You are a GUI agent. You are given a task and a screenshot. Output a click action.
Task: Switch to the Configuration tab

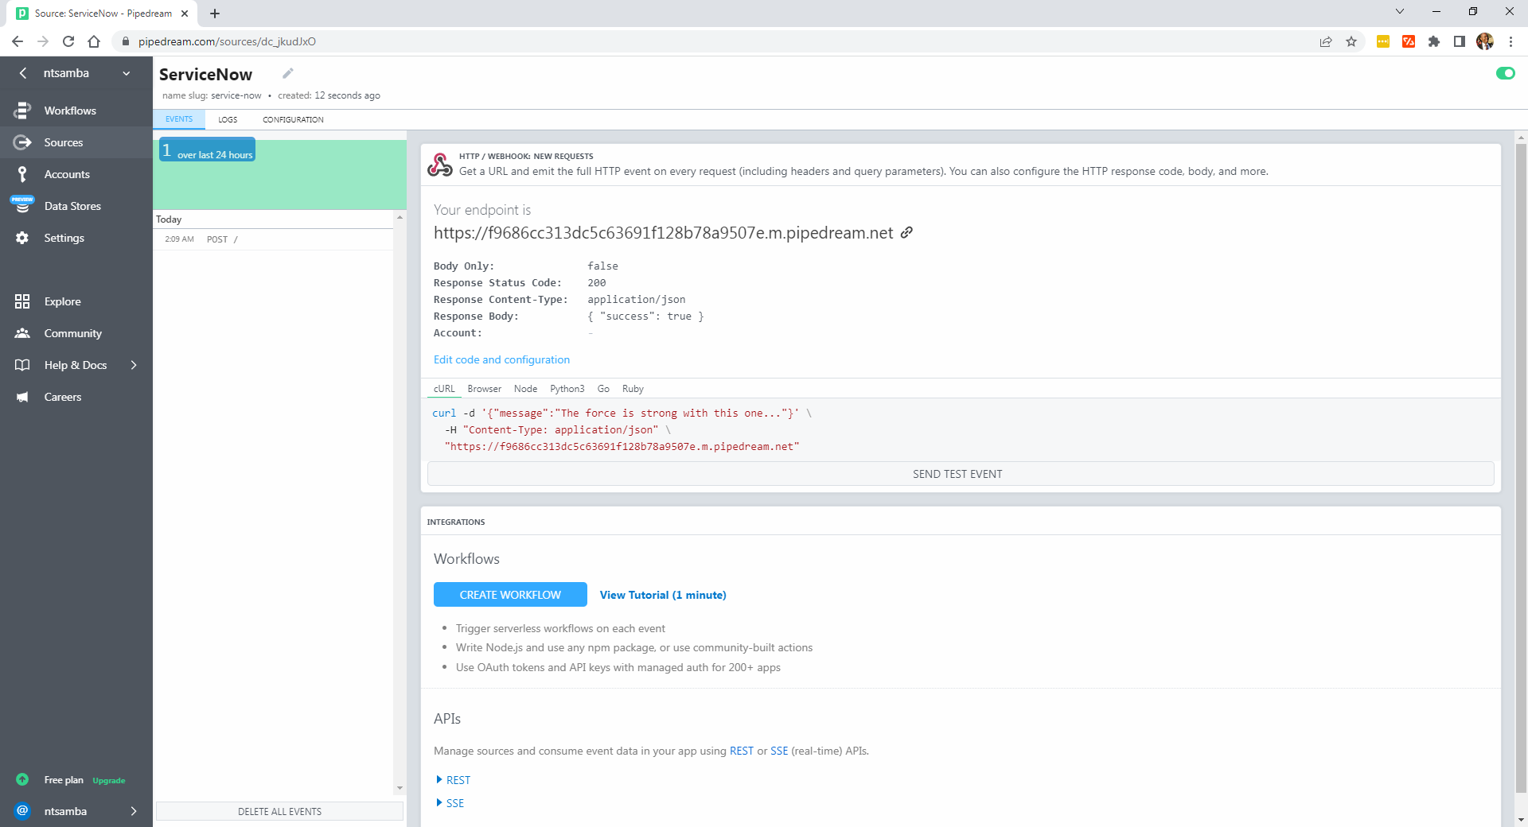click(x=293, y=119)
